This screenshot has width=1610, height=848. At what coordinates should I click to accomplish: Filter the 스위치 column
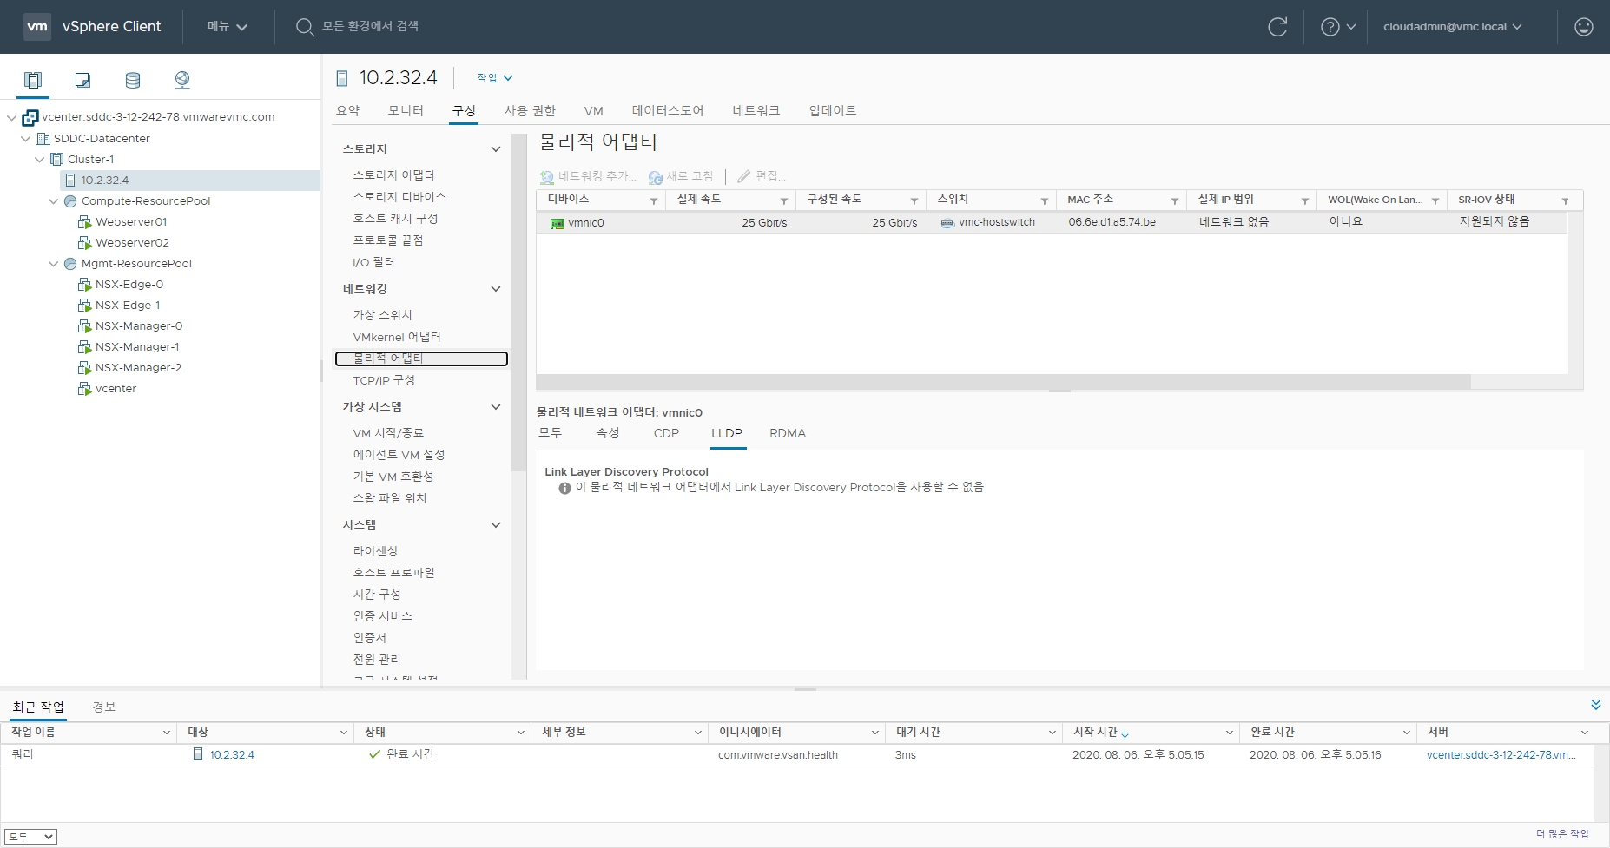click(x=1045, y=200)
